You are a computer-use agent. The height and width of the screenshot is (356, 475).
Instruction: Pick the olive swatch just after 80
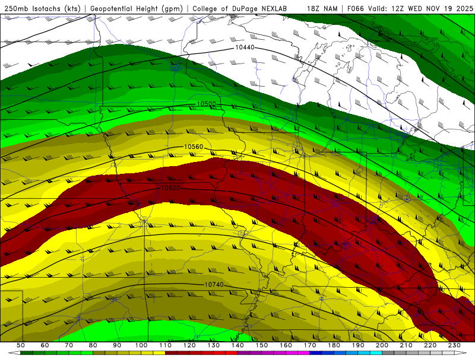coord(99,352)
